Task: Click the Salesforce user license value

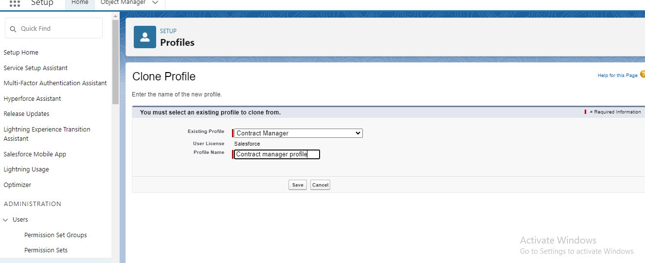Action: point(247,144)
